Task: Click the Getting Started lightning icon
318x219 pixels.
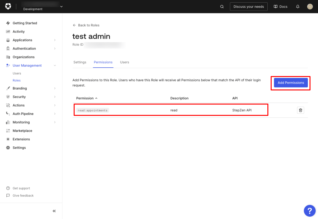Action: (8, 23)
